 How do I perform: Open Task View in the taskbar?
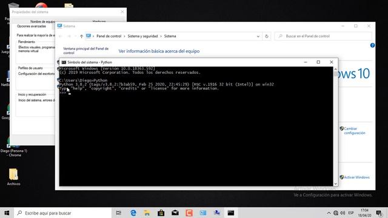pos(119,213)
